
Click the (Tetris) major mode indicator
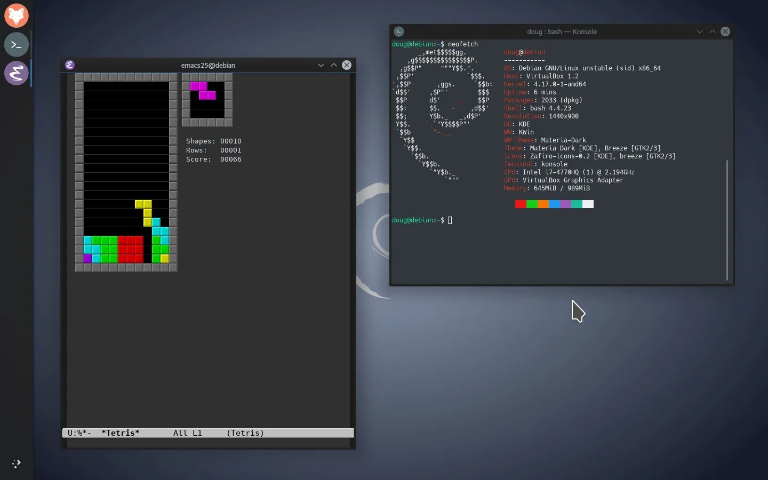pyautogui.click(x=245, y=433)
